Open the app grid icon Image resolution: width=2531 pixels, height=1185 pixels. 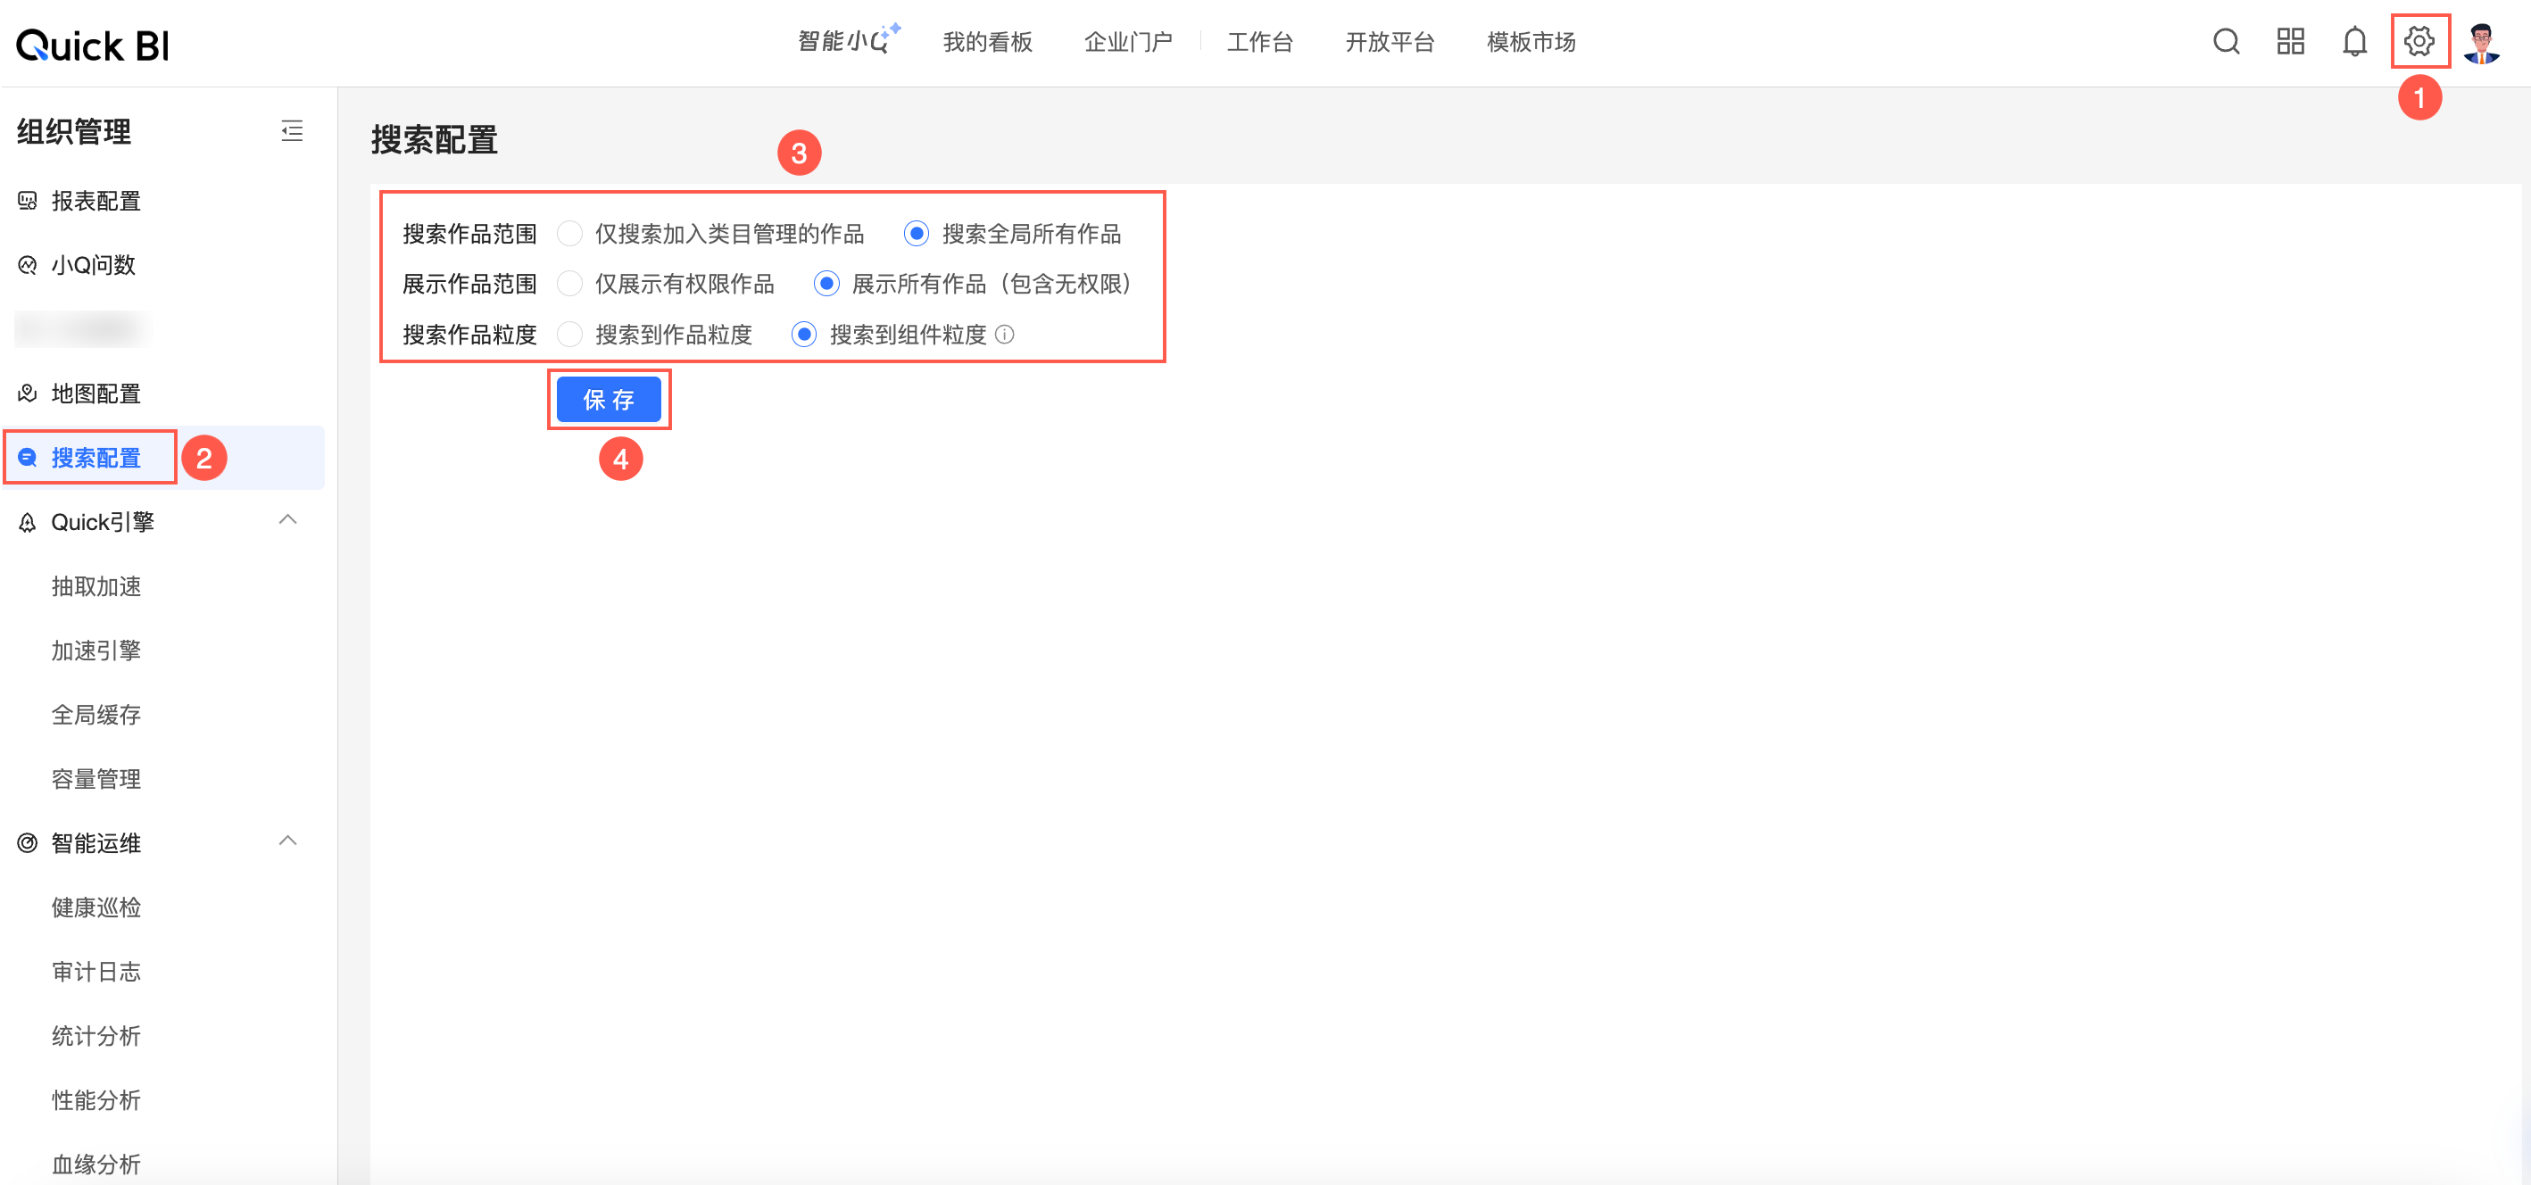2290,41
